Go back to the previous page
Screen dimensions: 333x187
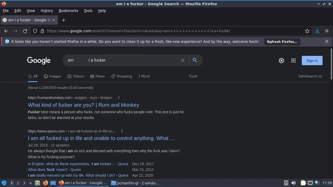6,31
